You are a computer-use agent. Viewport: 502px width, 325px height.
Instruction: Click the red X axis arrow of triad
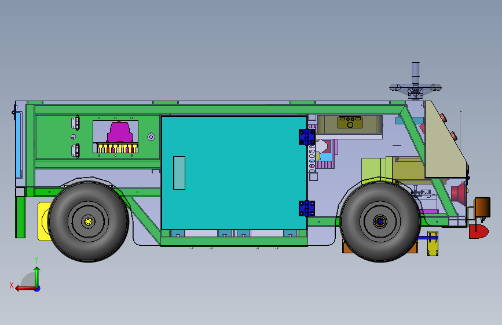pyautogui.click(x=25, y=289)
